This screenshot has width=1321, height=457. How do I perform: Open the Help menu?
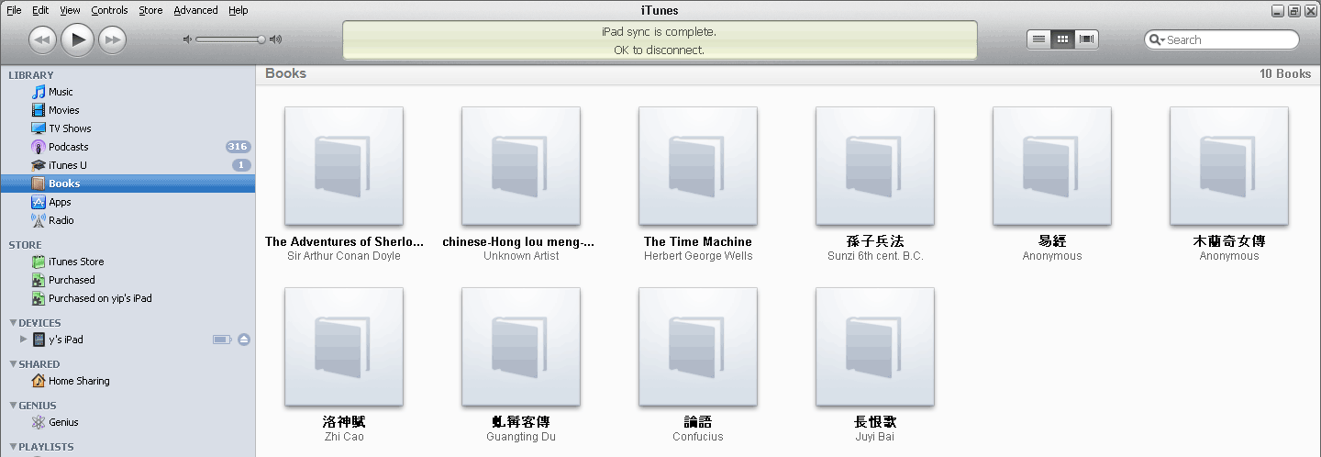[x=238, y=10]
